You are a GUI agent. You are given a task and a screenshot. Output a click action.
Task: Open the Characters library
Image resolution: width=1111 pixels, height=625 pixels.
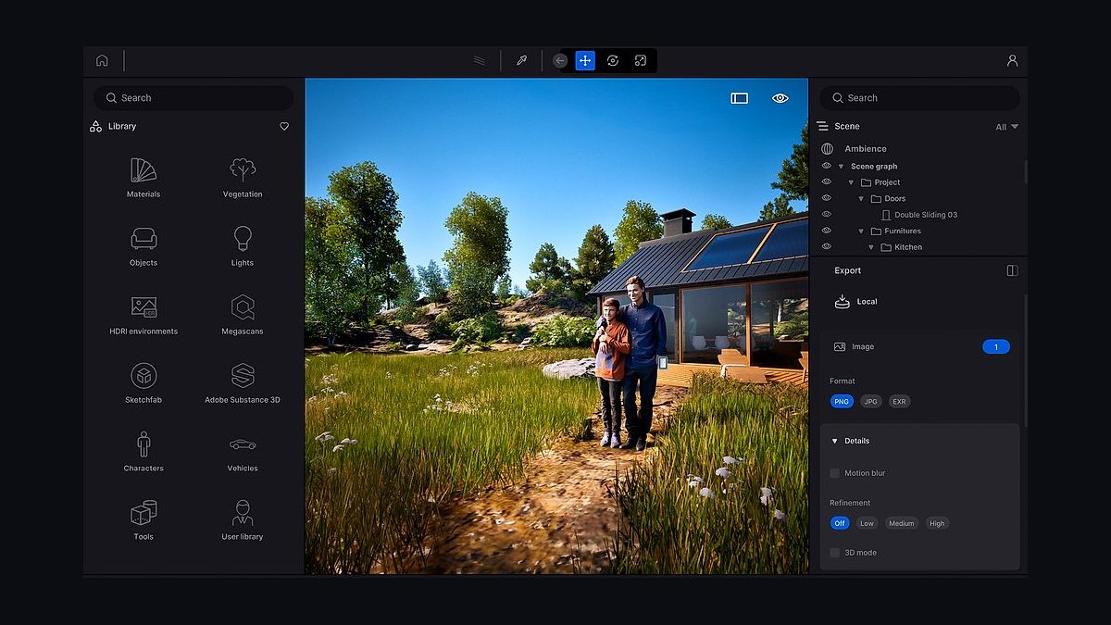tap(144, 452)
